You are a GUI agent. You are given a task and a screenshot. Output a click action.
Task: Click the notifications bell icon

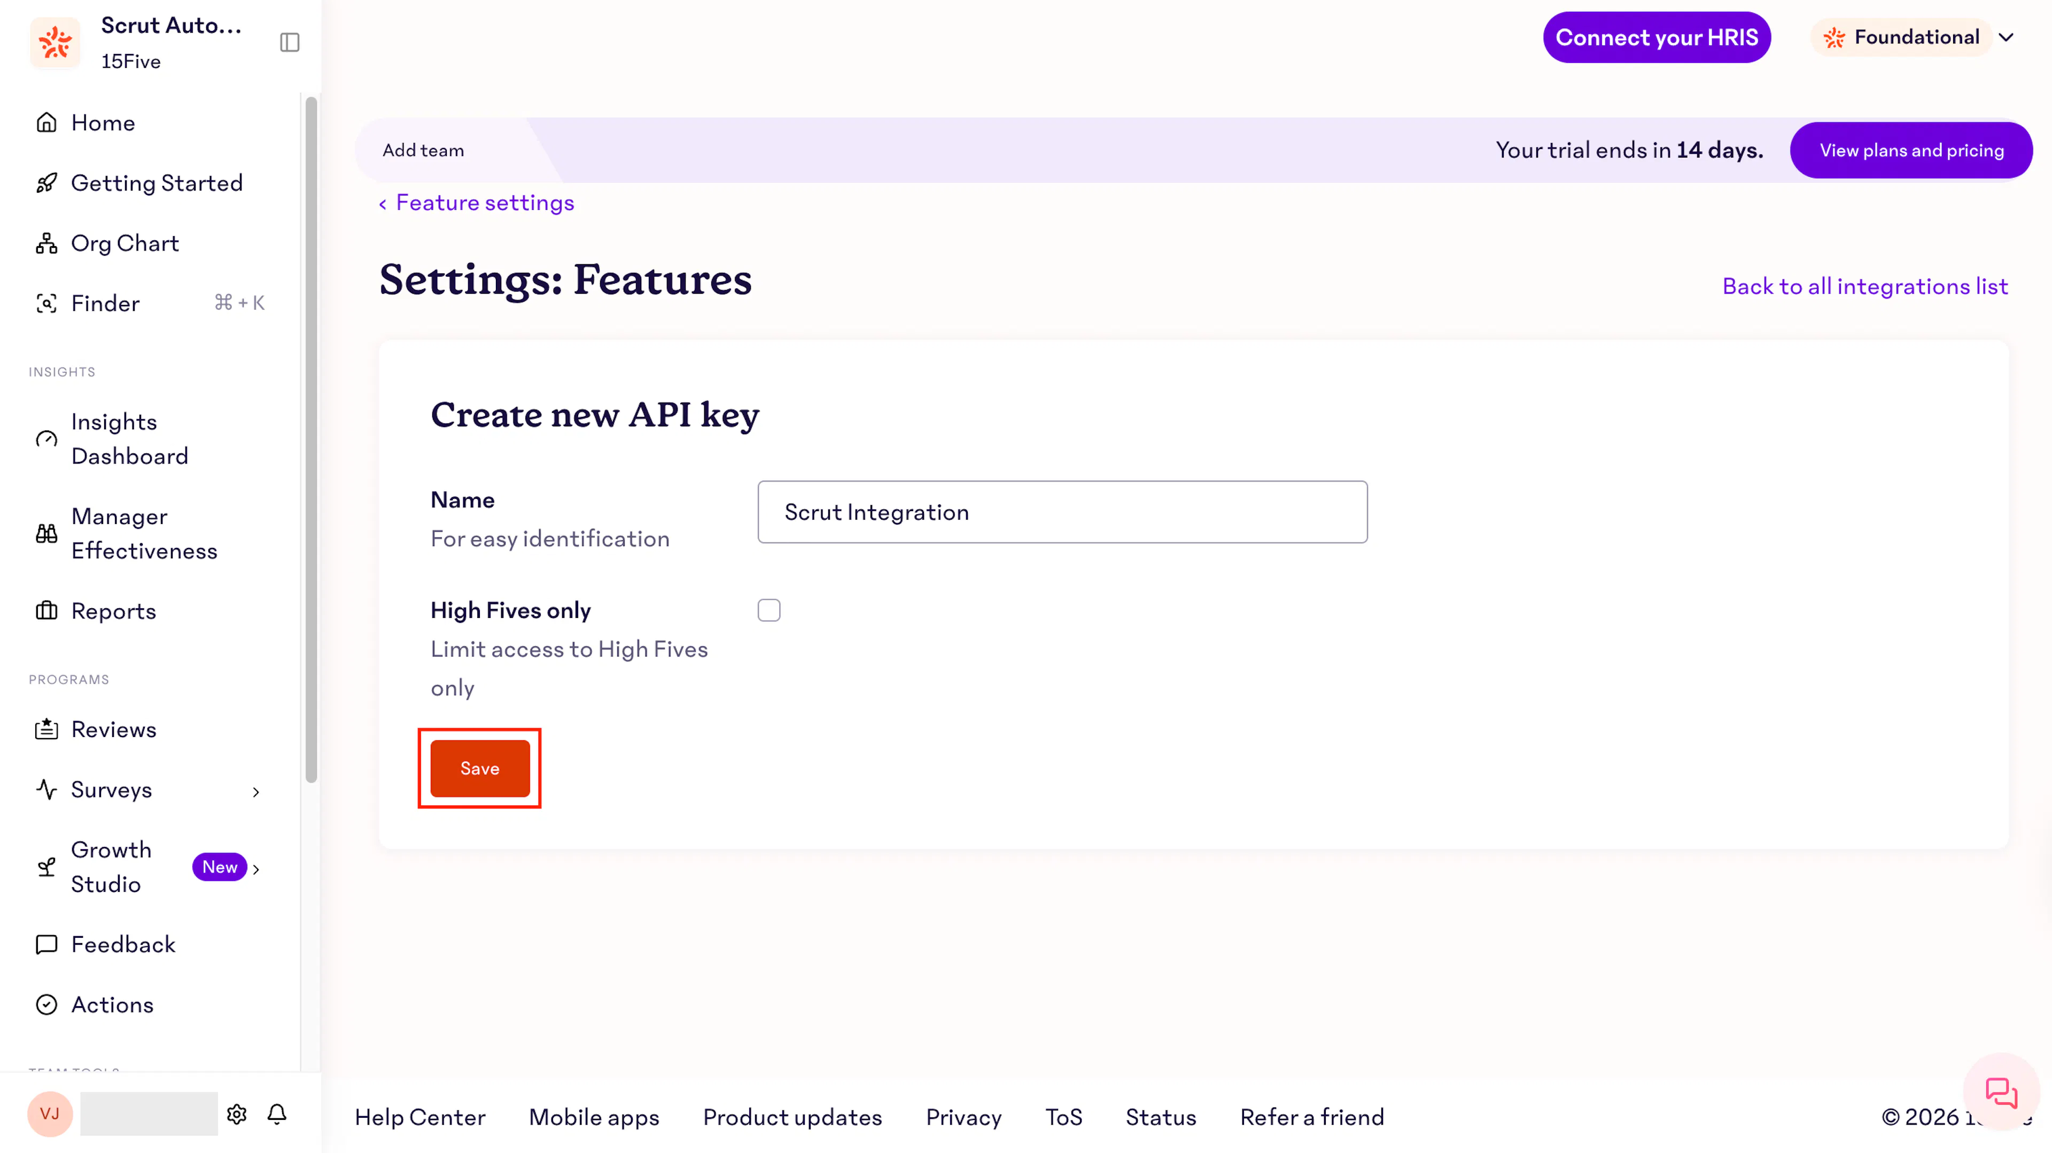tap(276, 1113)
